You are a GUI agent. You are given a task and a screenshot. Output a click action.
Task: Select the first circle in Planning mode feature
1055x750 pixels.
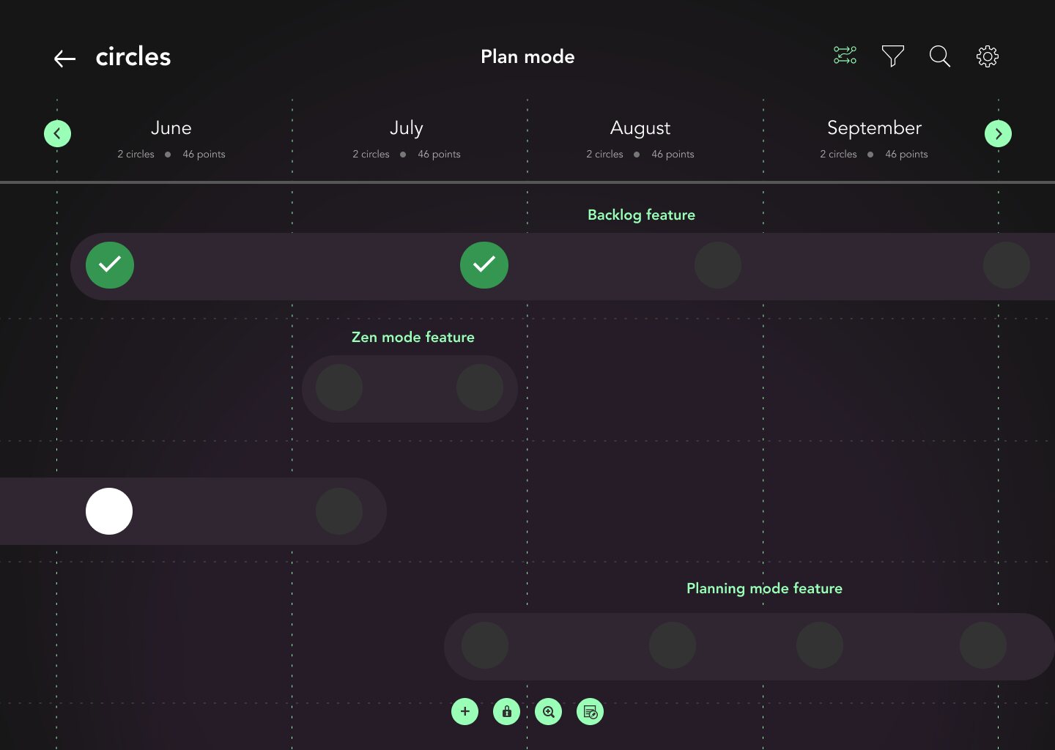(485, 645)
